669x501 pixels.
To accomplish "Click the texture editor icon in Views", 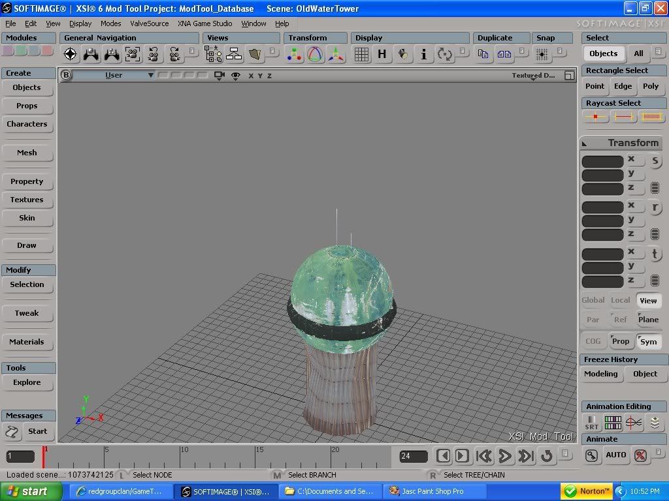I will [x=255, y=54].
